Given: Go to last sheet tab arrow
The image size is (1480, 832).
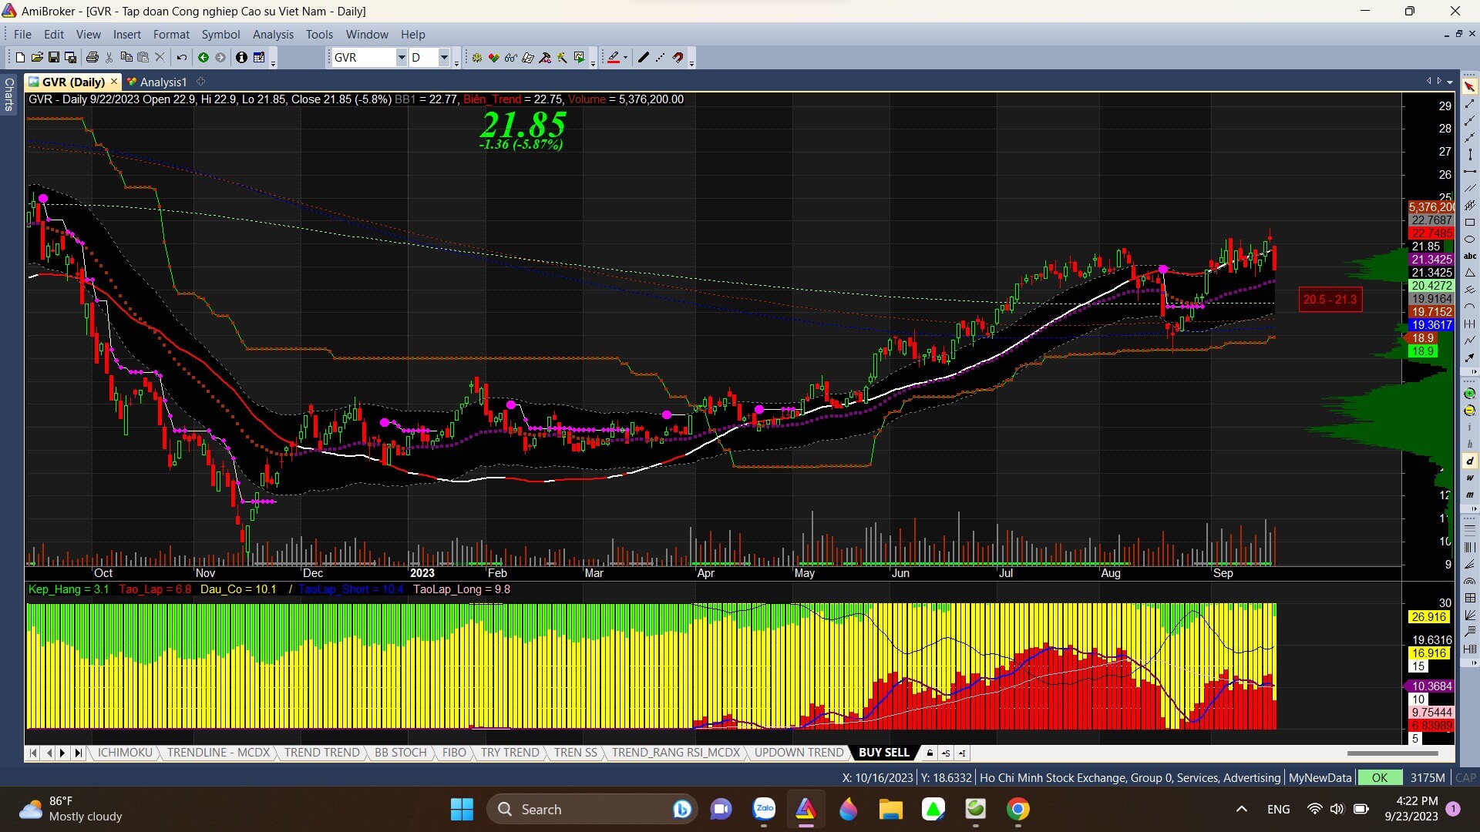Looking at the screenshot, I should click(x=78, y=753).
